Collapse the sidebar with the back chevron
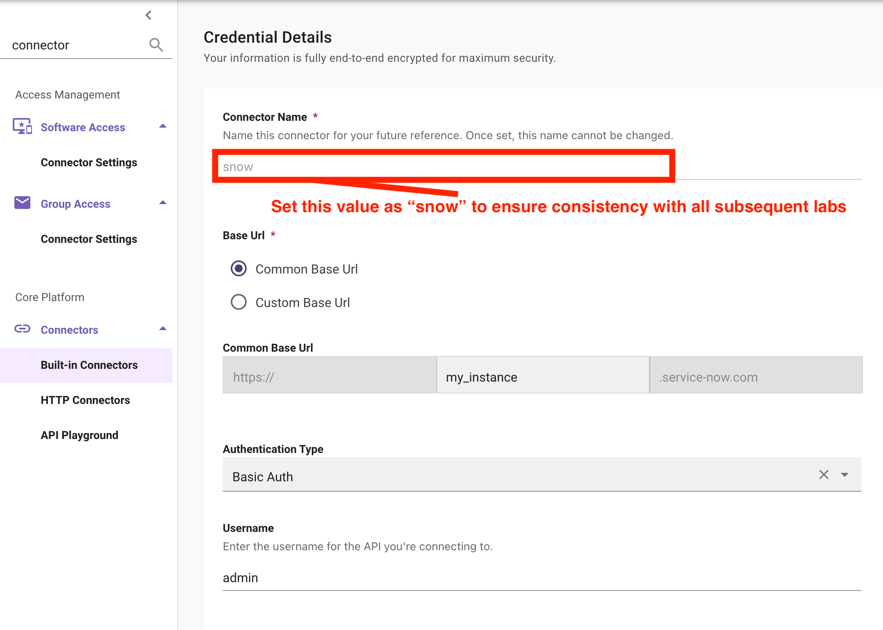The image size is (883, 630). (x=148, y=15)
